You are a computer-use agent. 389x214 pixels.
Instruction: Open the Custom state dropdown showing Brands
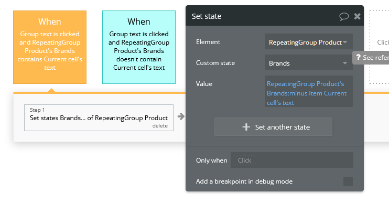pos(308,63)
